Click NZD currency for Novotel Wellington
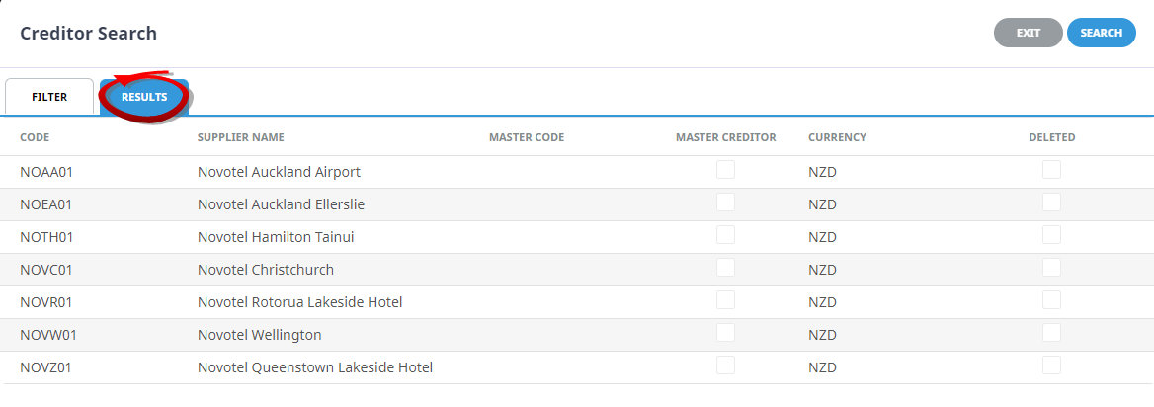1154x407 pixels. [x=822, y=335]
